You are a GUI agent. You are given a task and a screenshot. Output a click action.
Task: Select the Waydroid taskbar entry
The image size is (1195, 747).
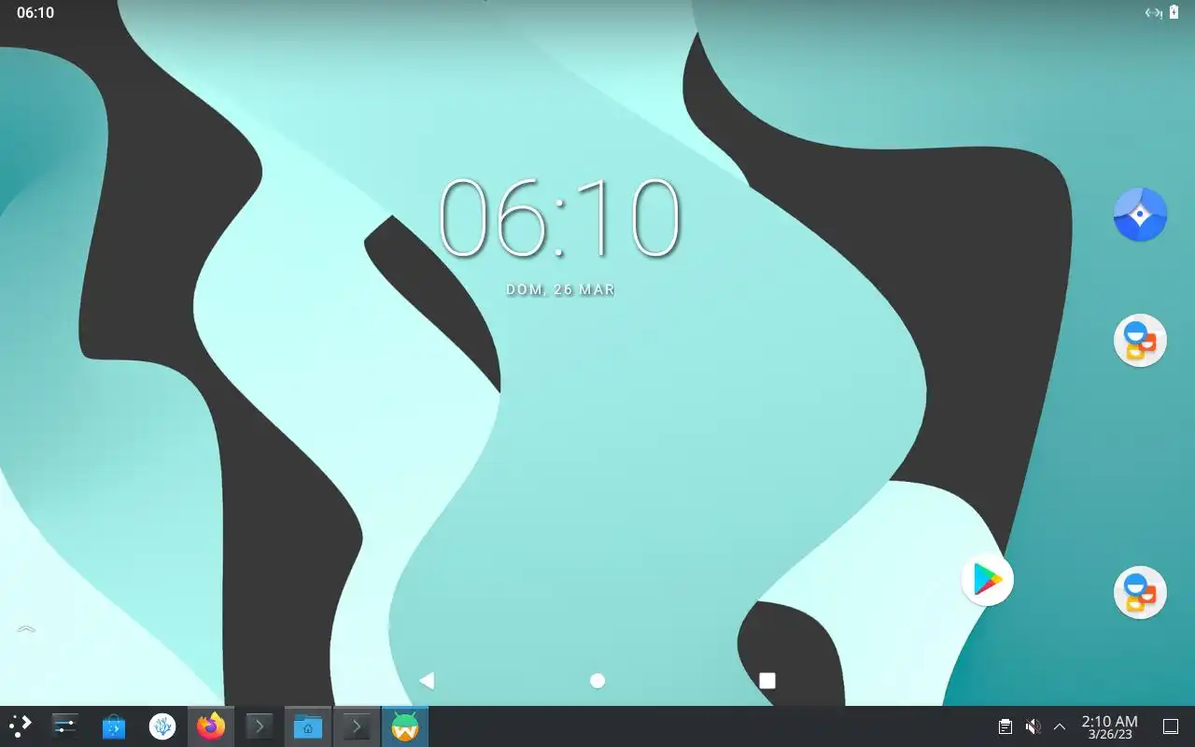(404, 726)
